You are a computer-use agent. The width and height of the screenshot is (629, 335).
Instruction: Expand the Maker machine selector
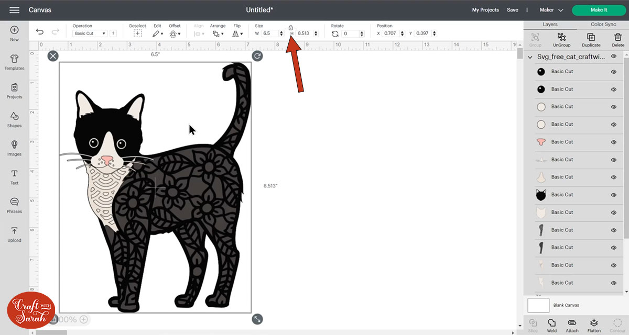click(551, 10)
